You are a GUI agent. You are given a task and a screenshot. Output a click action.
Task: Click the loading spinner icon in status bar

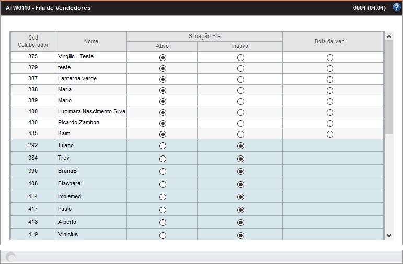10,257
